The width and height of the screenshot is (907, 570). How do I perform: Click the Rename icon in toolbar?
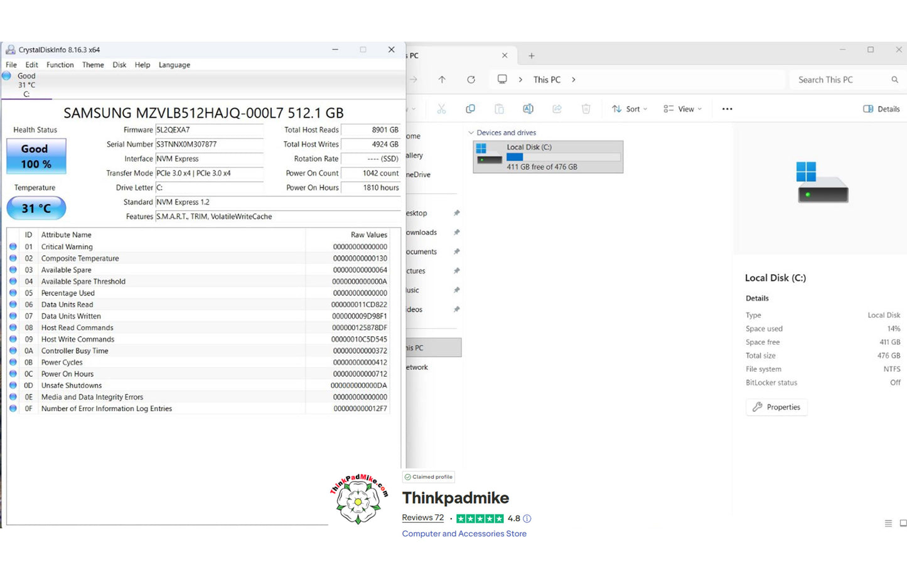(528, 109)
